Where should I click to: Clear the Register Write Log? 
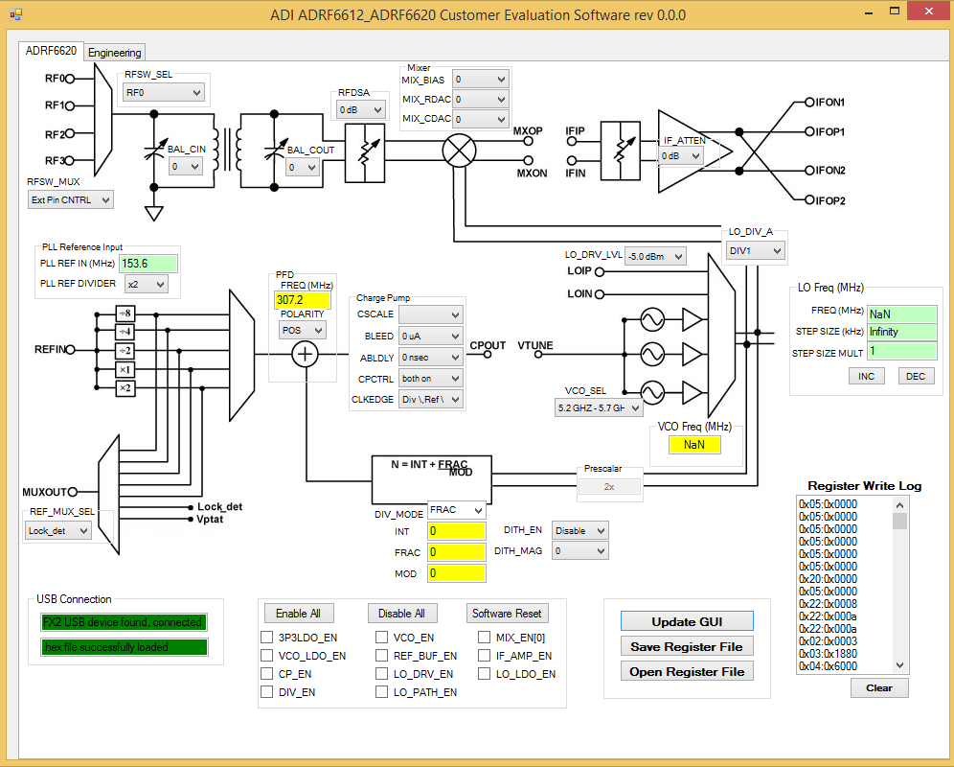(879, 687)
